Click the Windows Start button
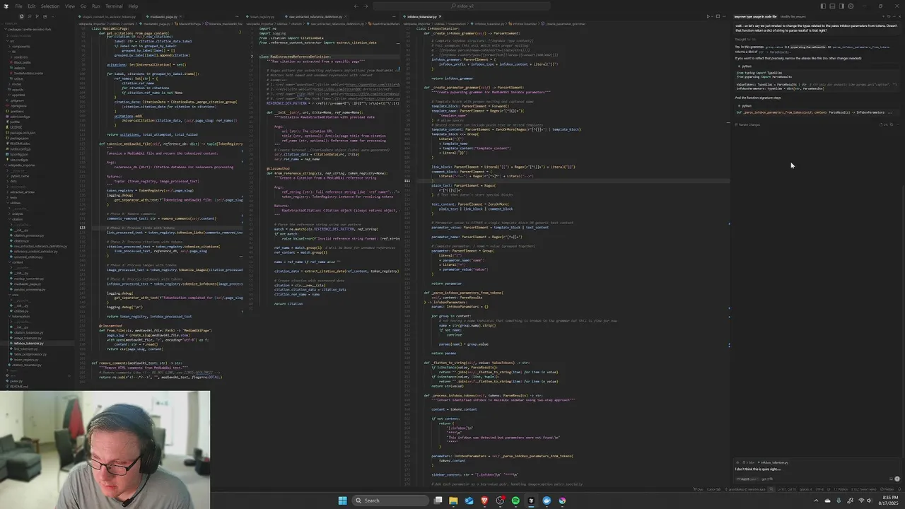Screen dimensions: 905x509 coord(342,501)
